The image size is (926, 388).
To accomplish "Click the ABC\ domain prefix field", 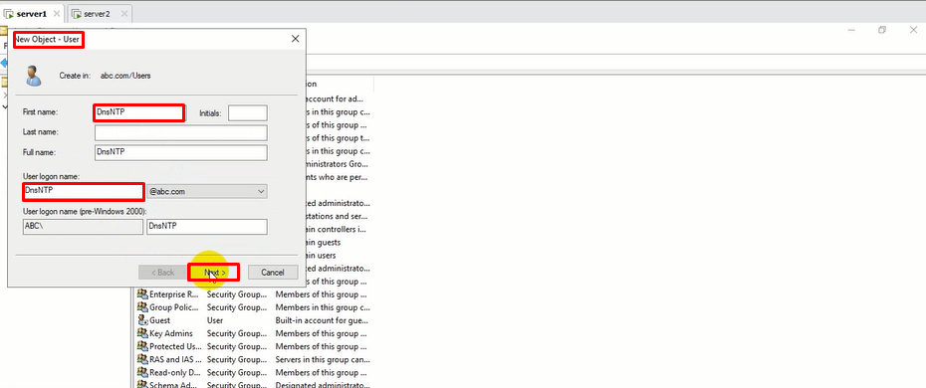I will pyautogui.click(x=83, y=227).
